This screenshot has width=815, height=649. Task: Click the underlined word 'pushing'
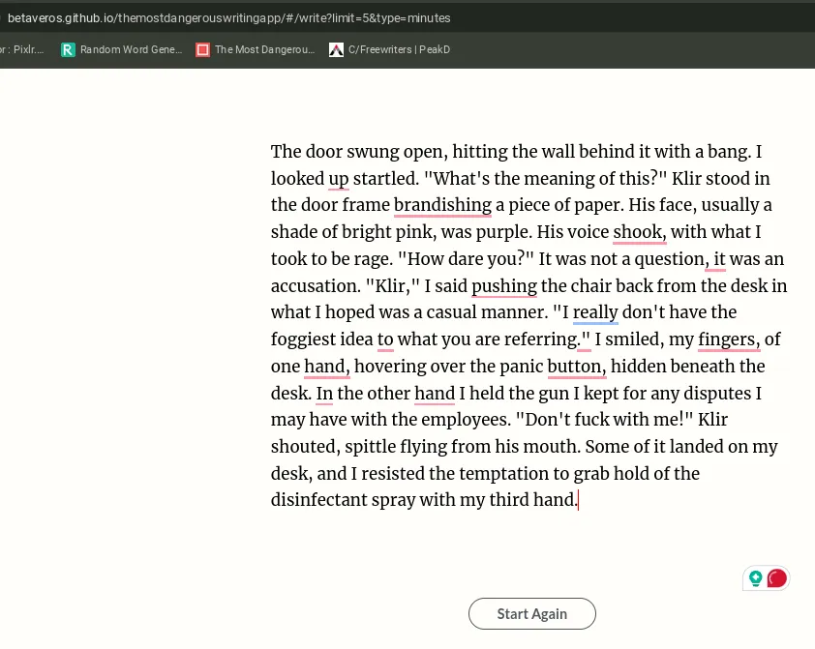click(x=504, y=286)
